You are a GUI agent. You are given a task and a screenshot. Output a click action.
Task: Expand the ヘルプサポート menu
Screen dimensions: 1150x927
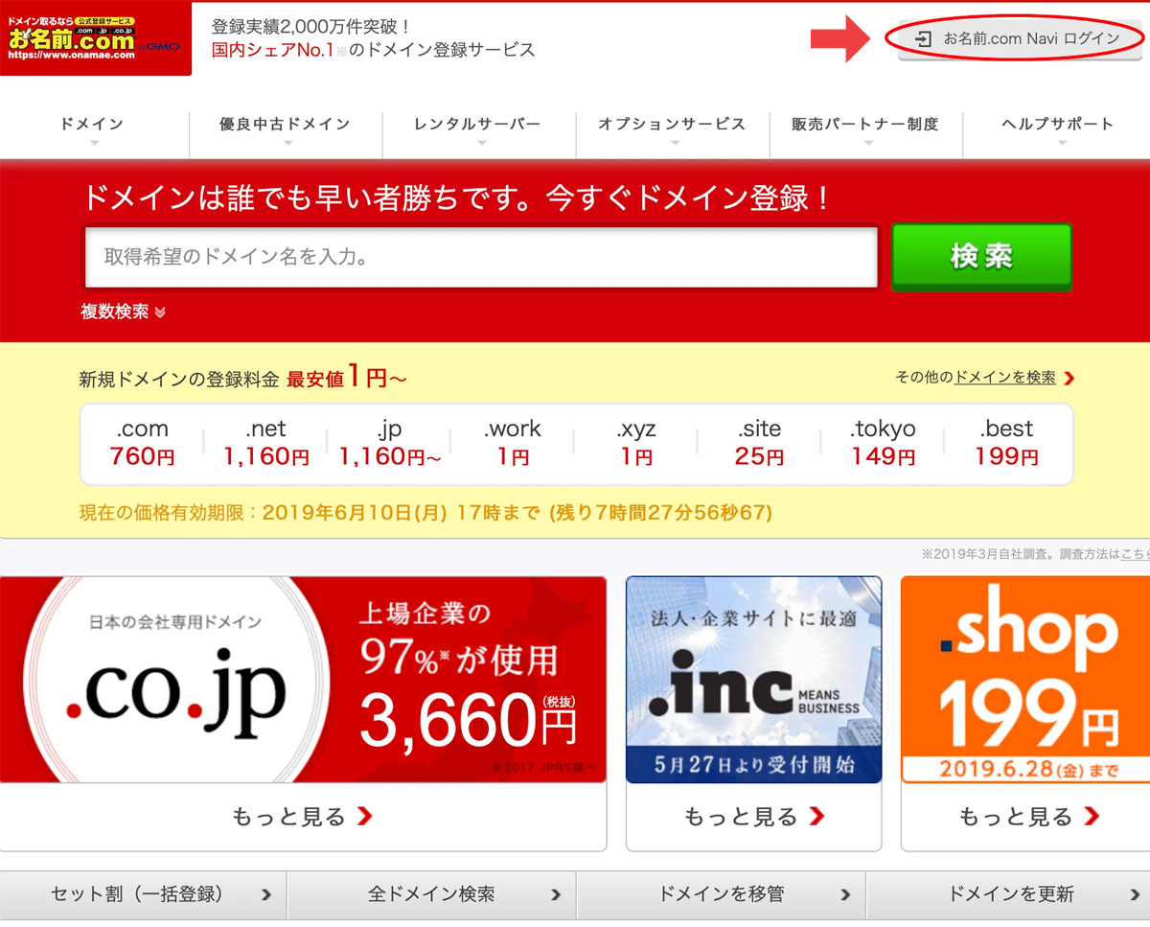(x=1057, y=130)
